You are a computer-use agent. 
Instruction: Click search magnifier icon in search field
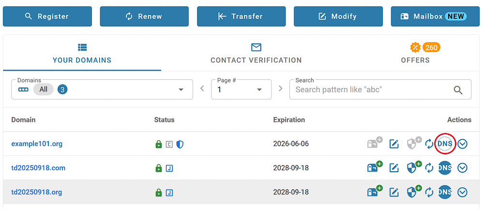tap(458, 90)
